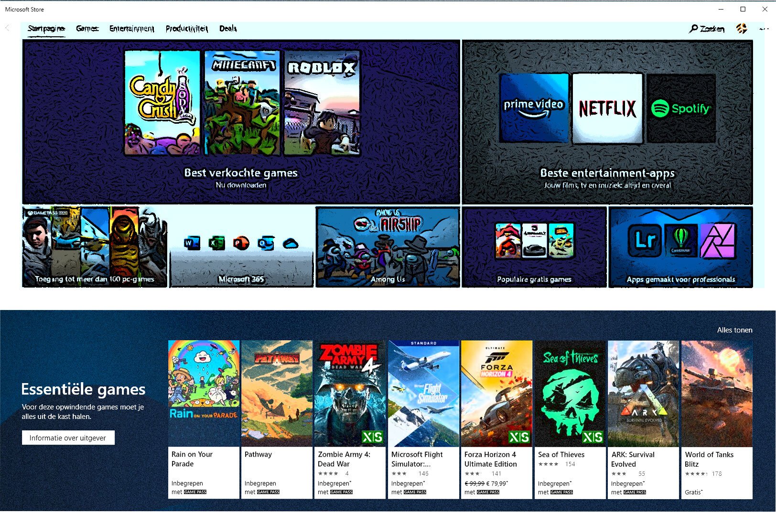776x524 pixels.
Task: Click the Game Pass badge under Pathway
Action: [x=268, y=492]
